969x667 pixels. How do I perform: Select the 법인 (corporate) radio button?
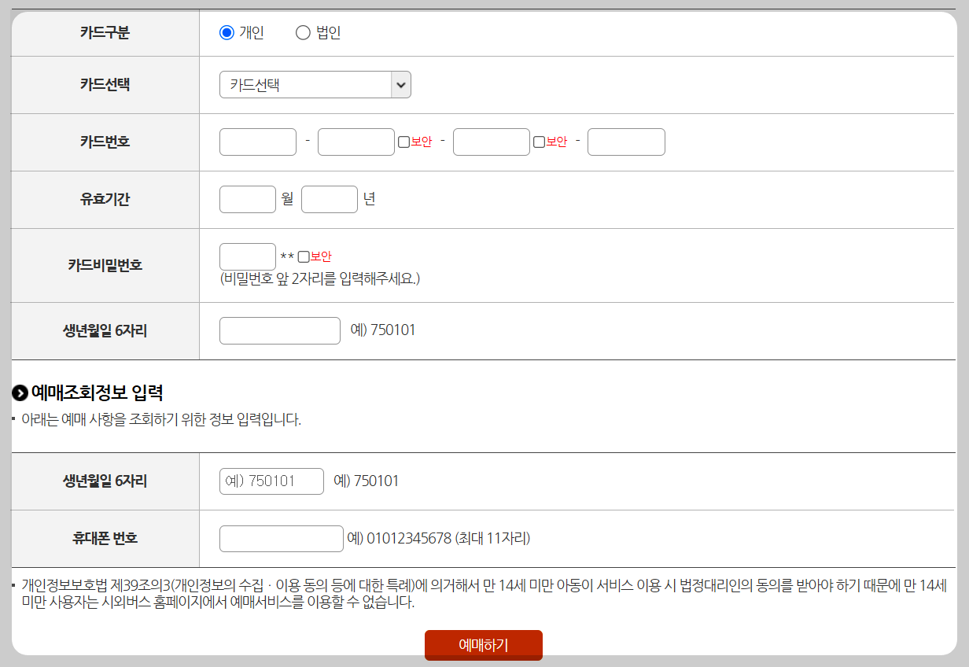[x=302, y=32]
